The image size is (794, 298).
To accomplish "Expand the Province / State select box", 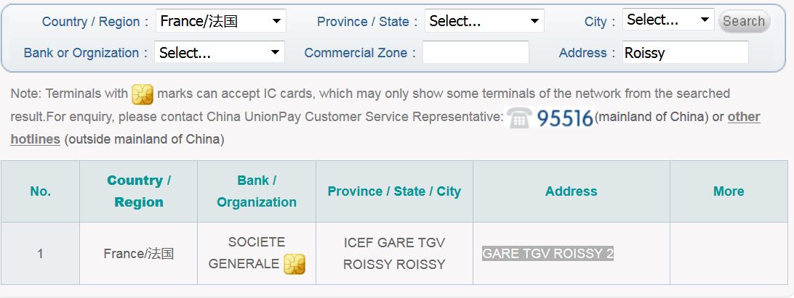I will (x=484, y=21).
